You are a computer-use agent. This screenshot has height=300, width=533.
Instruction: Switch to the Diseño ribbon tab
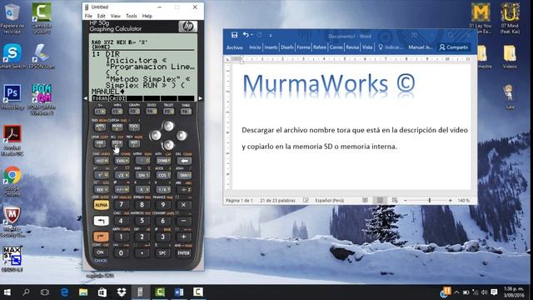(287, 47)
